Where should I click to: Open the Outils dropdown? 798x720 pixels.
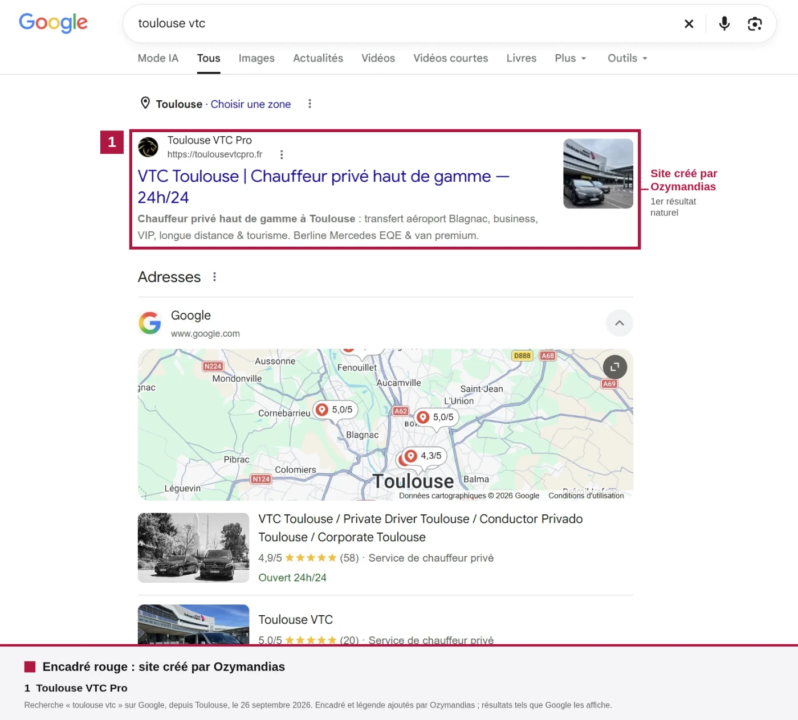tap(628, 58)
